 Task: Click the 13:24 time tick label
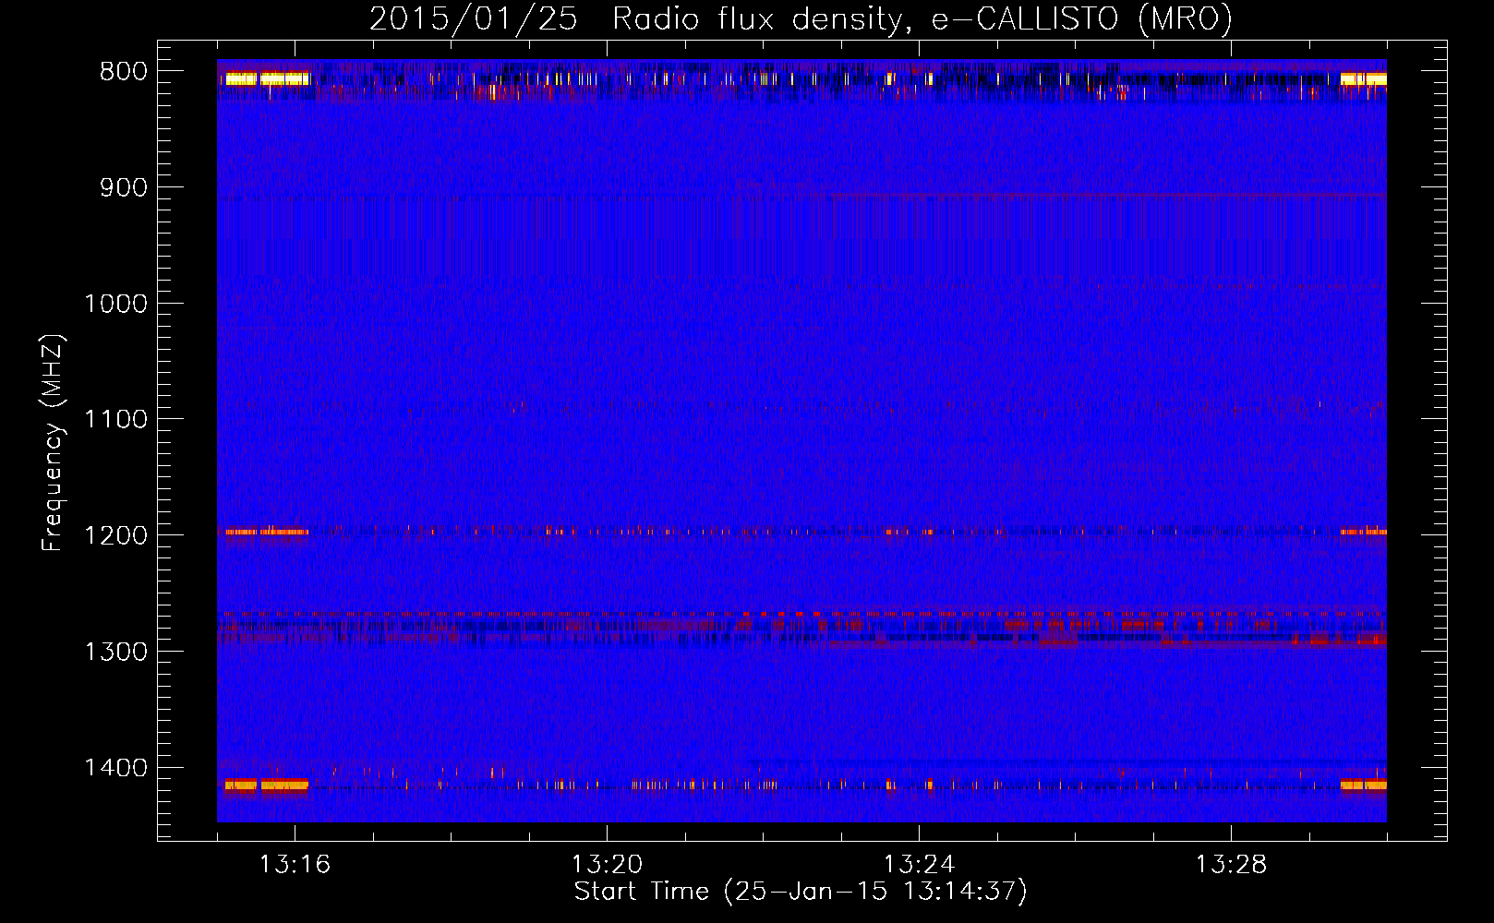tap(919, 865)
